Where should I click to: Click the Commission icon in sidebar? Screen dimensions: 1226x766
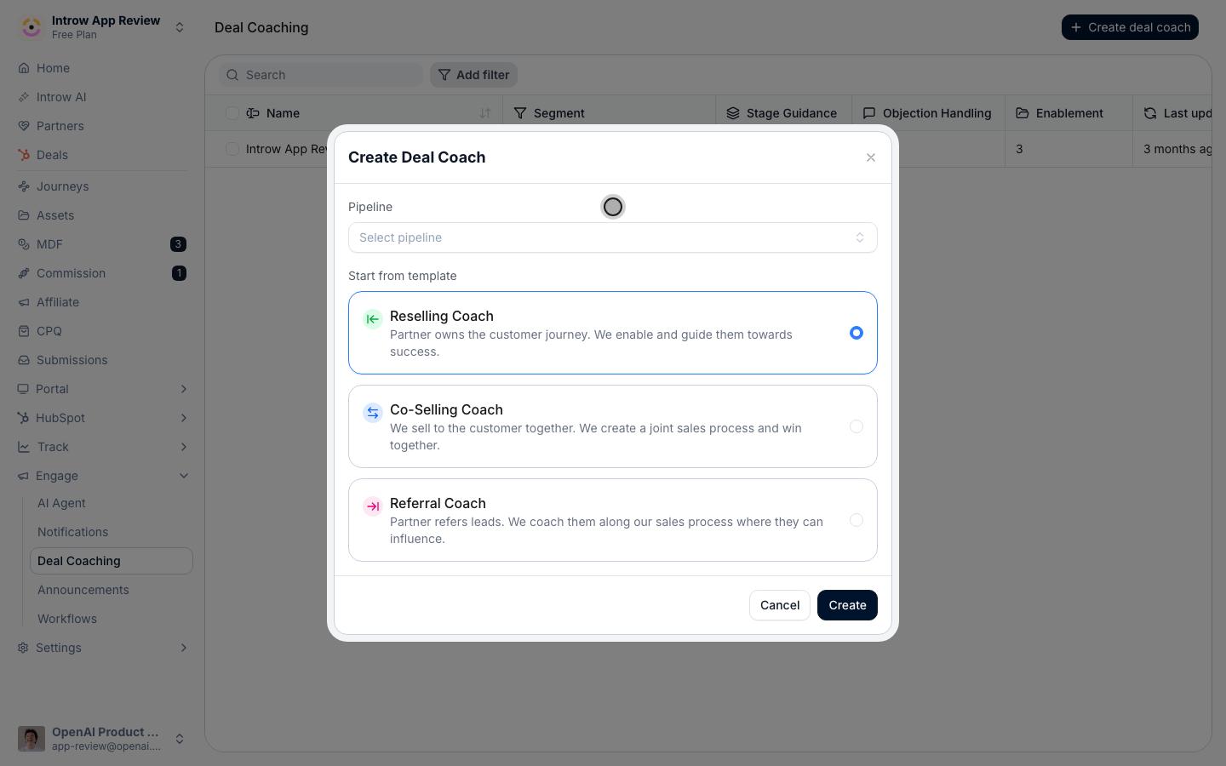click(24, 273)
